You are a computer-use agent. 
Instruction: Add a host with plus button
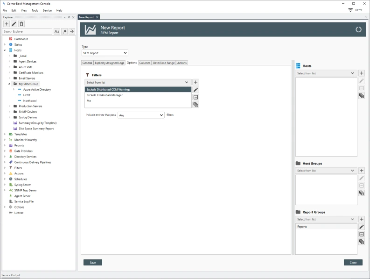pos(362,73)
